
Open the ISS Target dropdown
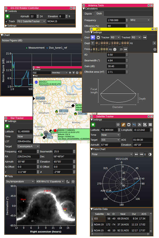click(x=111, y=140)
